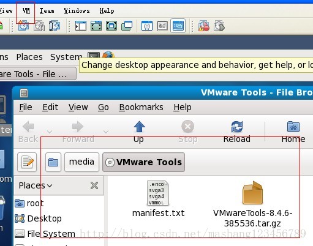Revert the virtual machine to its snapshot
Image resolution: width=313 pixels, height=246 pixels.
tap(39, 26)
